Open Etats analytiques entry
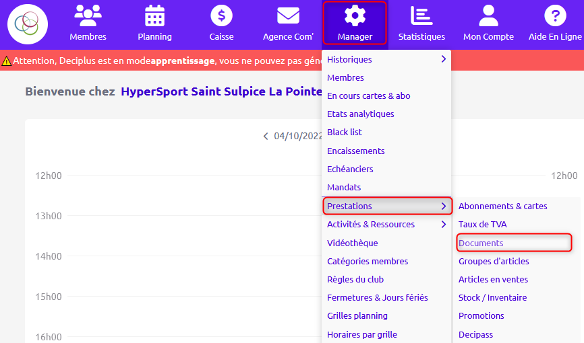 [360, 114]
